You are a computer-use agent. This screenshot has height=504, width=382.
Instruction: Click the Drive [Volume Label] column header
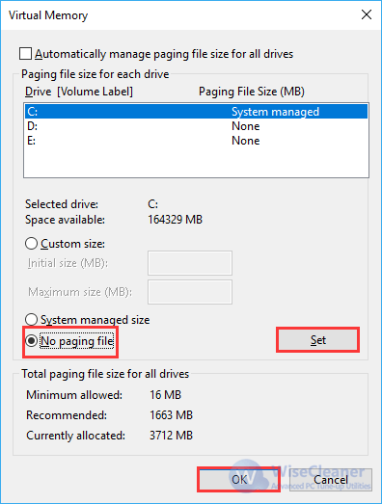click(x=79, y=92)
